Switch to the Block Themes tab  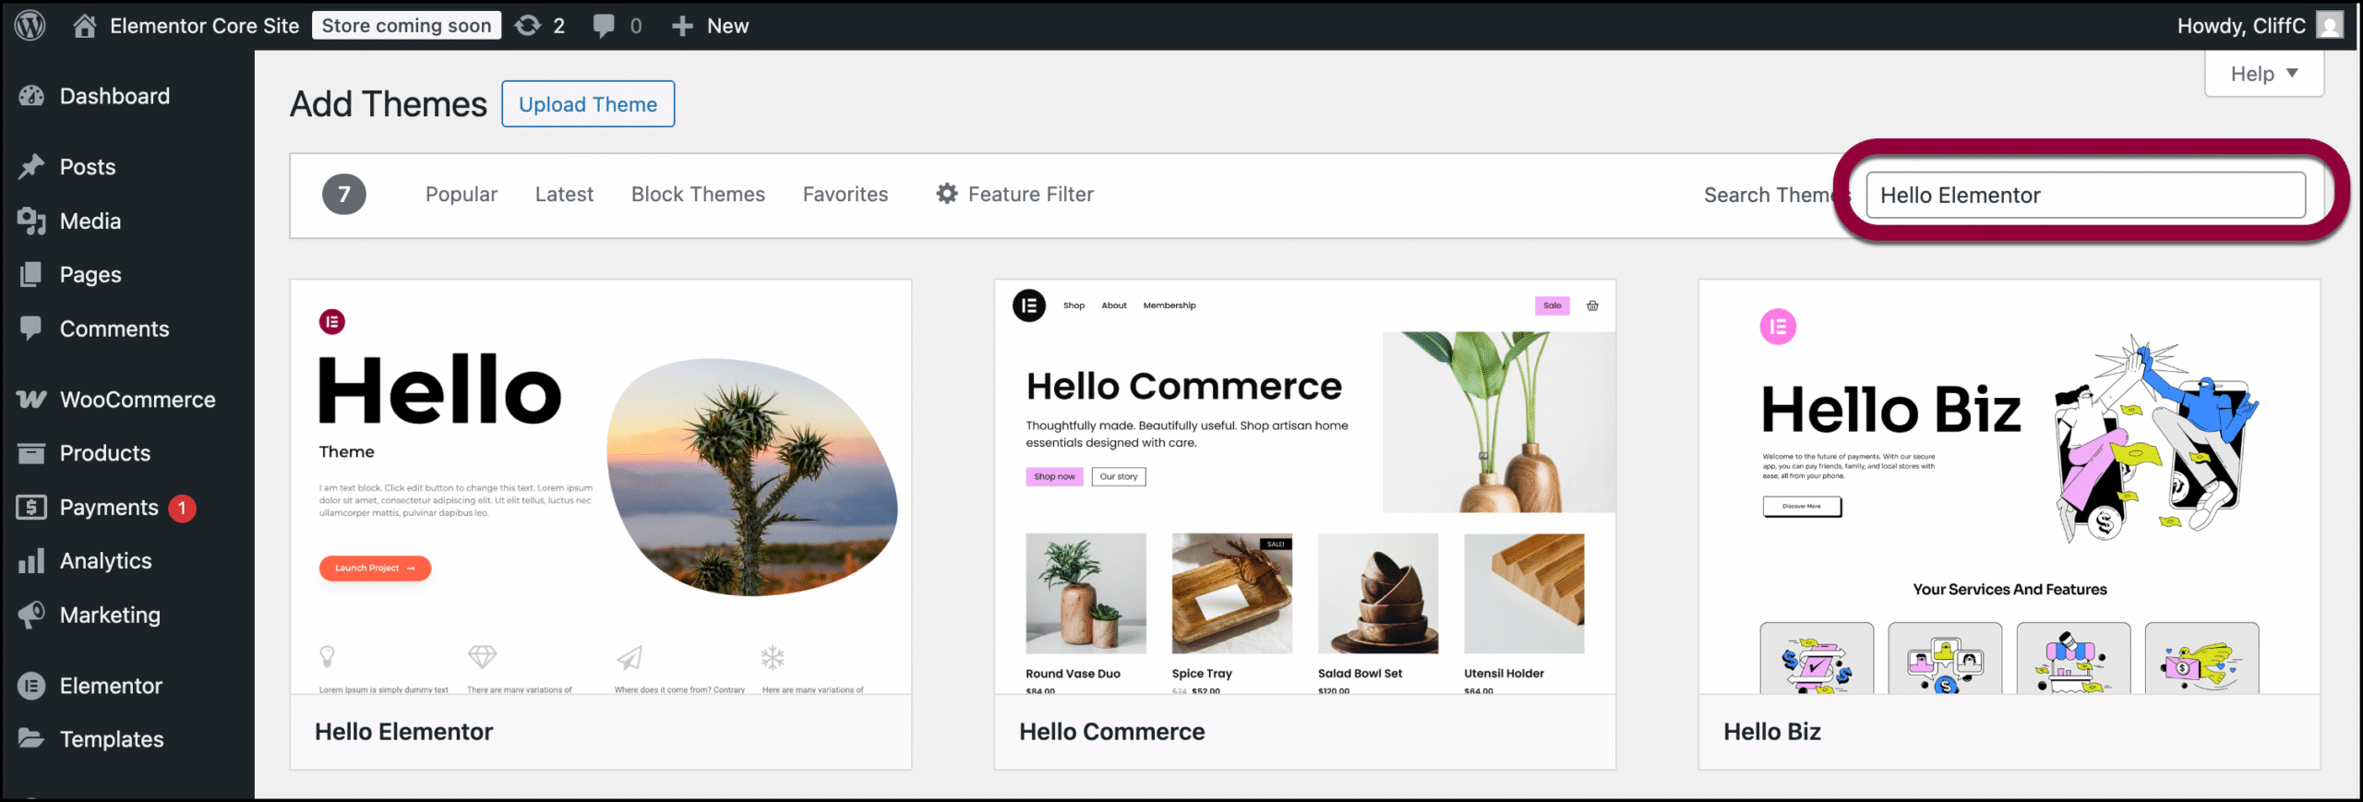(x=698, y=195)
